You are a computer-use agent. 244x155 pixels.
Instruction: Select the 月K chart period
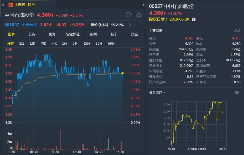point(54,44)
